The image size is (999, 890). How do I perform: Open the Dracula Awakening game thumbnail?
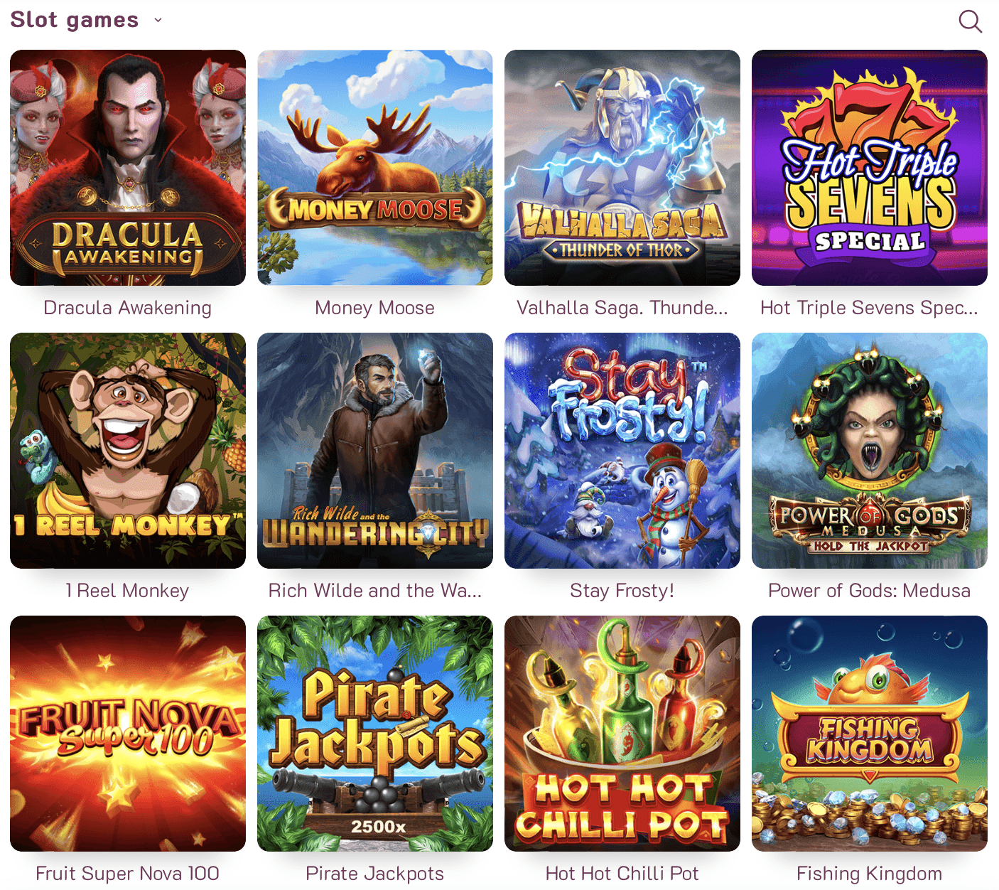click(128, 168)
